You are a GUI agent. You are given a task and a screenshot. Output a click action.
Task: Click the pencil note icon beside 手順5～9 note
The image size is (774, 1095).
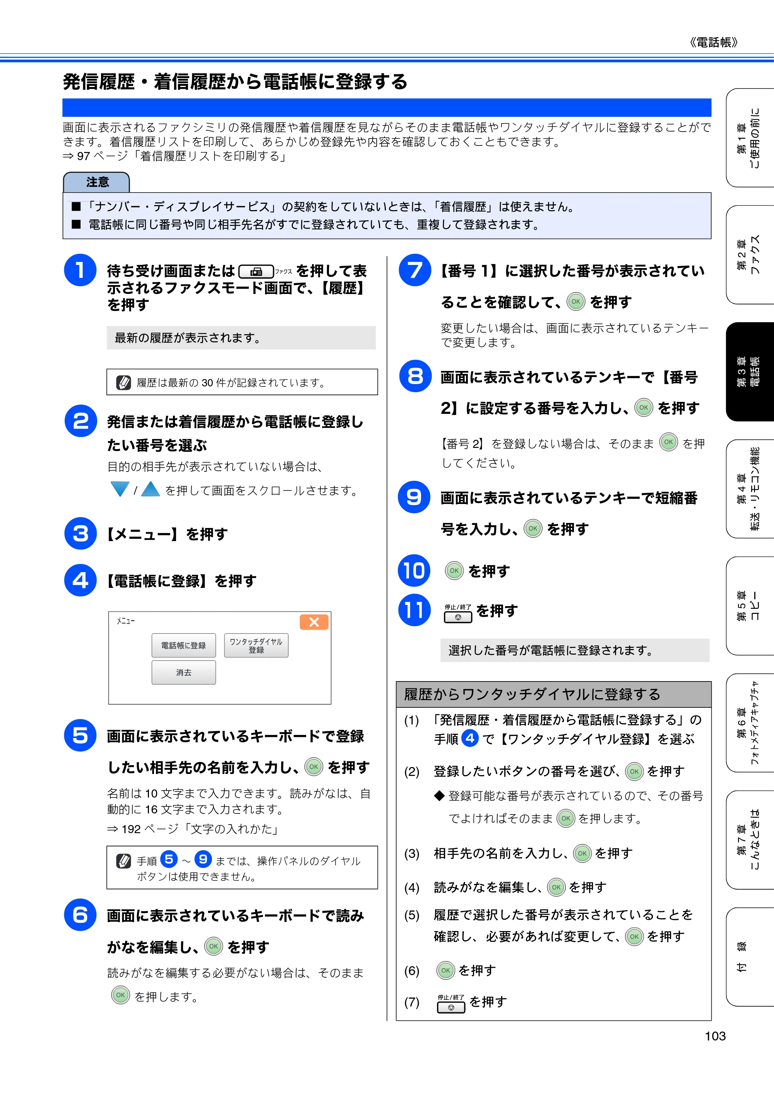[x=123, y=861]
